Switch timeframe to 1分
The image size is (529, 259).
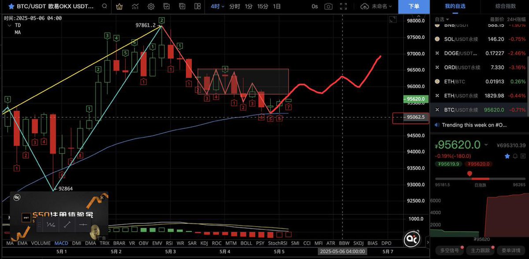249,7
